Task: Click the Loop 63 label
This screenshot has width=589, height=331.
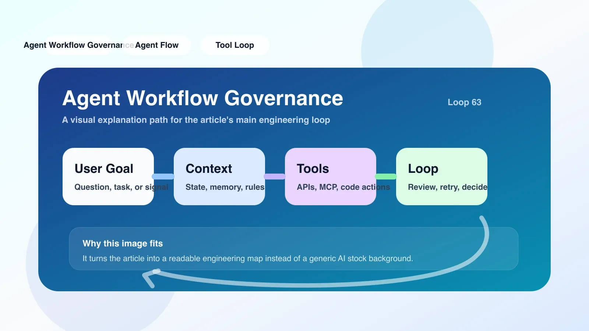Action: pos(465,102)
